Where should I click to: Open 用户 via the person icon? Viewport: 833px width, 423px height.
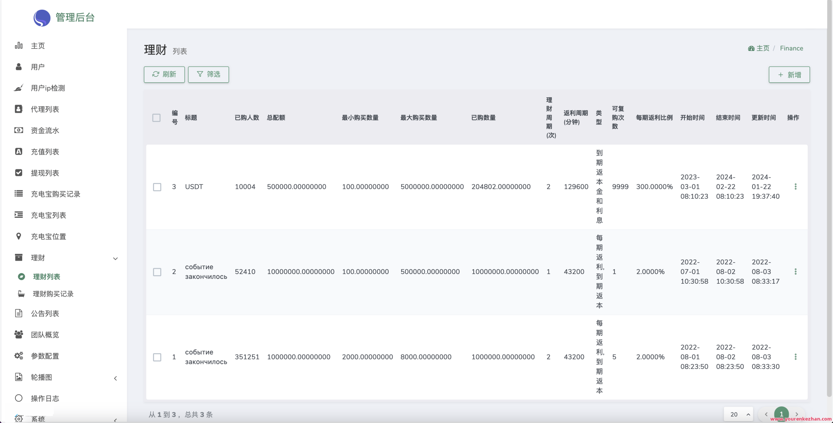coord(19,67)
